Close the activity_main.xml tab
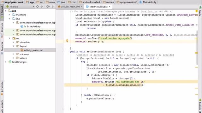 (82, 7)
